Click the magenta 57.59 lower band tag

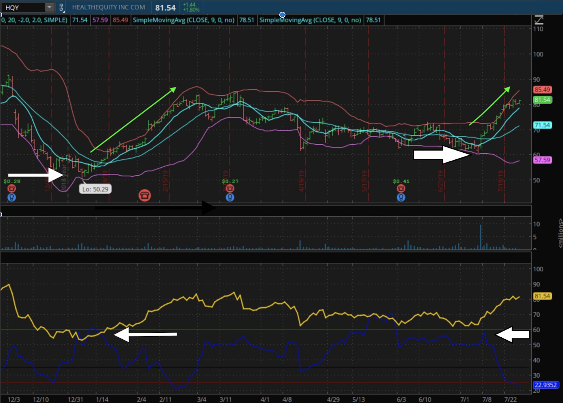542,160
